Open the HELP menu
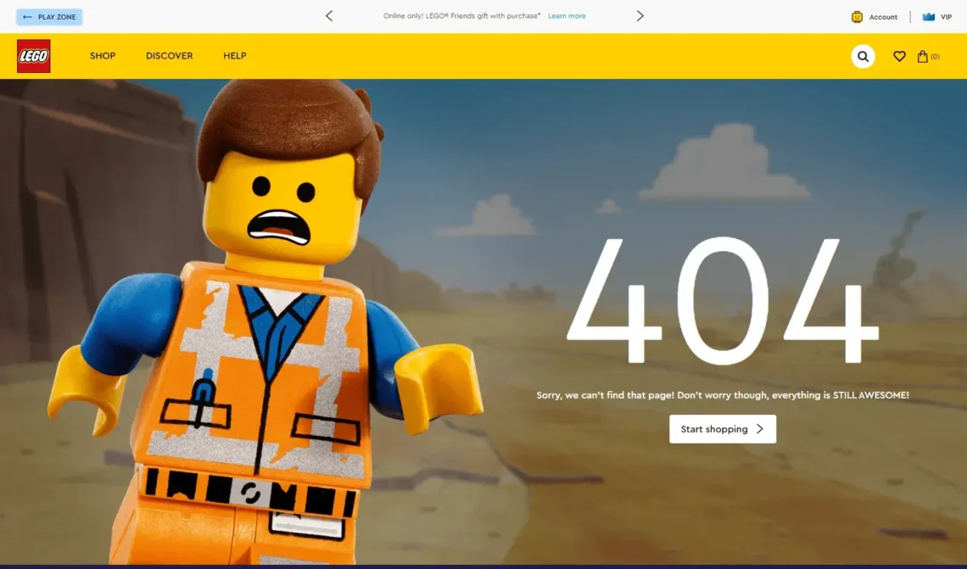967x569 pixels. point(234,56)
